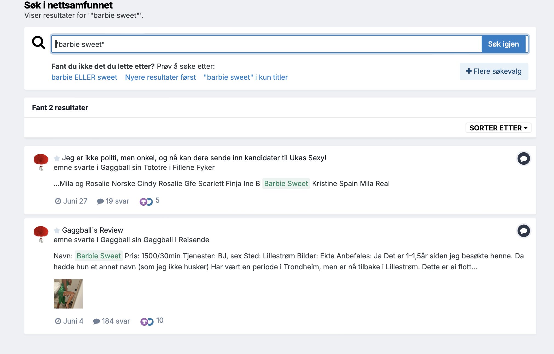Viewport: 554px width, 354px height.
Task: Select the barbie ELLER sweet suggestion
Action: 84,77
